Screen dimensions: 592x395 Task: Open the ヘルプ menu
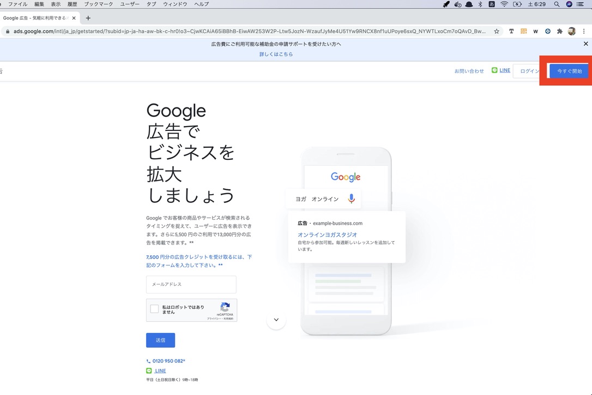pyautogui.click(x=201, y=4)
